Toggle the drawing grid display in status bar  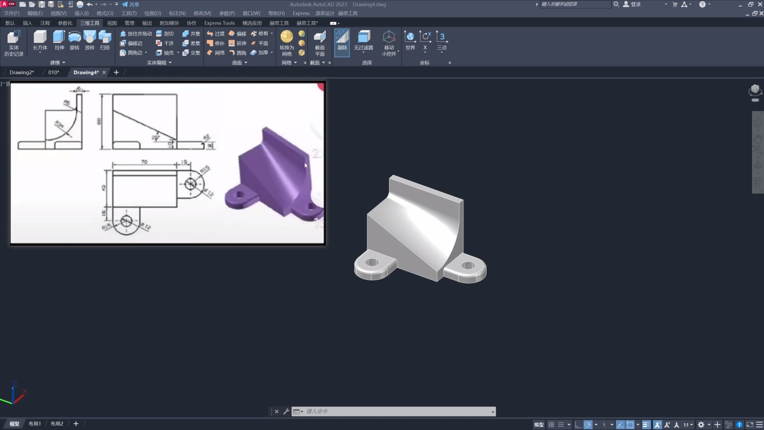[x=551, y=424]
